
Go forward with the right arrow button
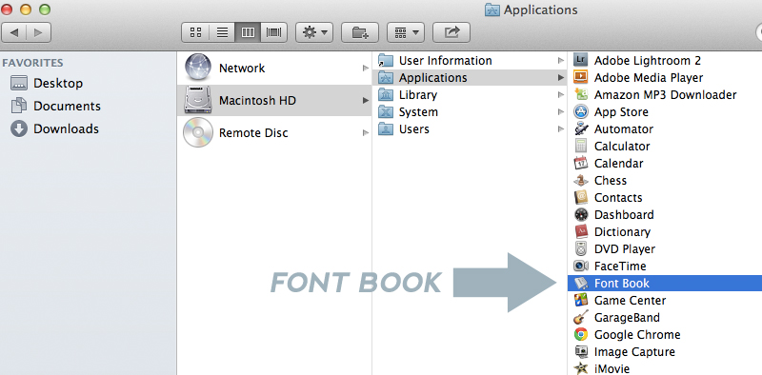38,32
